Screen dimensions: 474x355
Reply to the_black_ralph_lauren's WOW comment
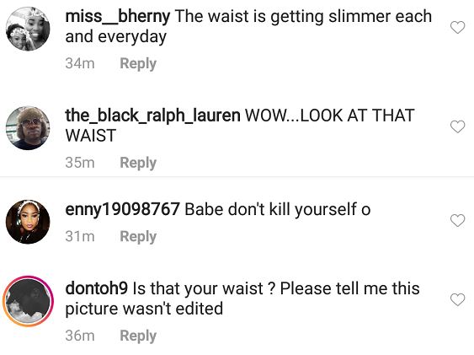tap(138, 163)
